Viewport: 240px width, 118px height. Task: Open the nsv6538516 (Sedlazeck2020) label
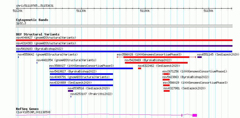[x=89, y=88]
